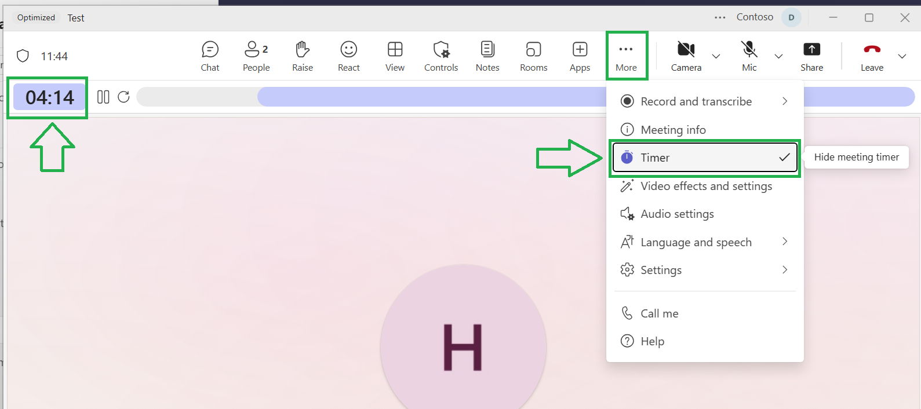Turn on the Camera

coord(686,56)
